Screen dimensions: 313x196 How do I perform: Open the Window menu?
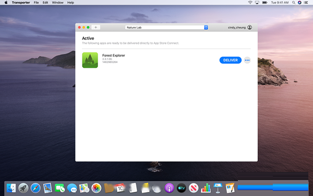58,3
